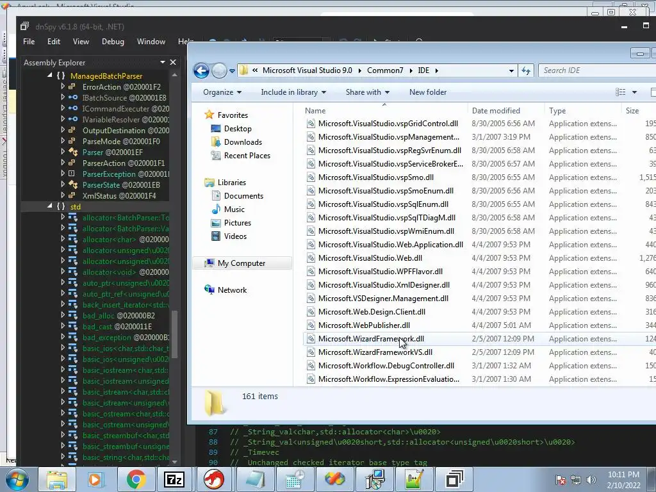This screenshot has width=656, height=492.
Task: Open Assembly Explorer panel options dropdown
Action: pyautogui.click(x=162, y=62)
